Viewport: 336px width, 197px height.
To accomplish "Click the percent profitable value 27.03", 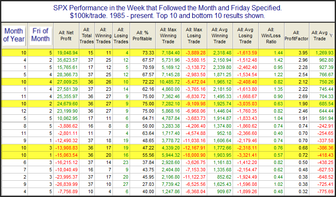I will pyautogui.click(x=149, y=185).
